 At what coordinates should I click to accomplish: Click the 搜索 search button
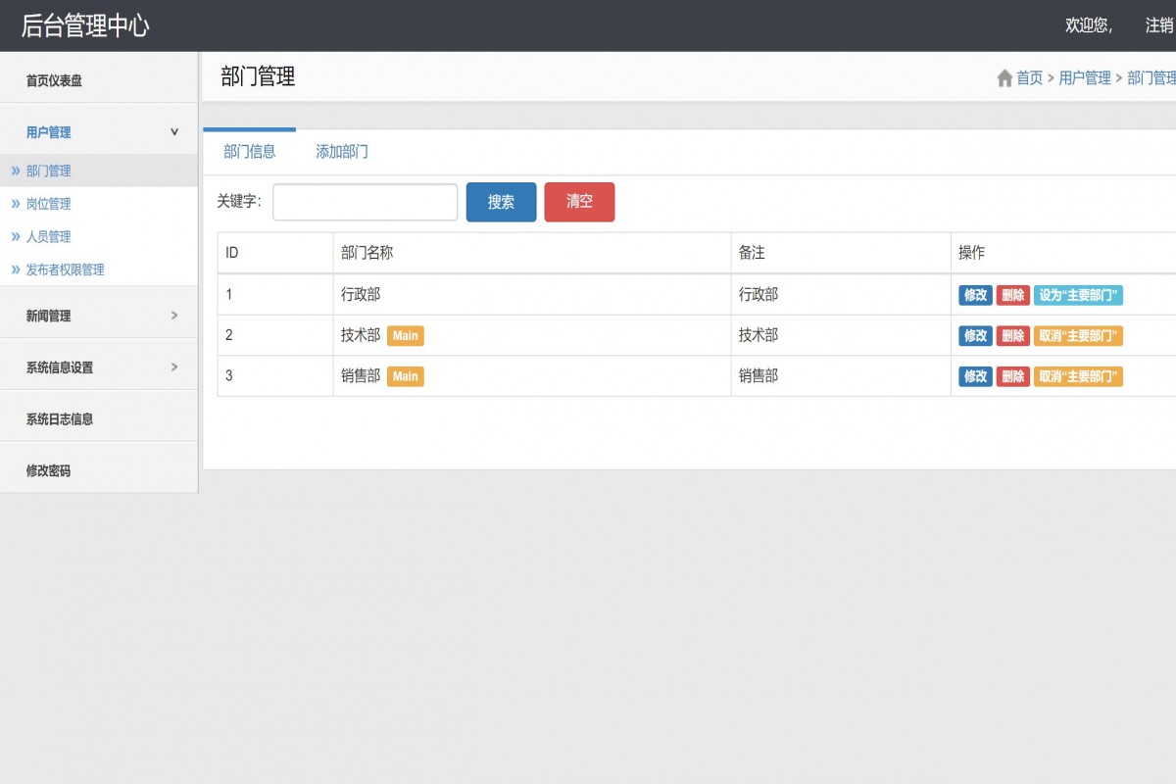501,202
